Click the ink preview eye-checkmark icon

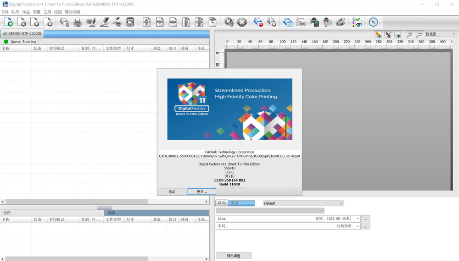pos(357,22)
